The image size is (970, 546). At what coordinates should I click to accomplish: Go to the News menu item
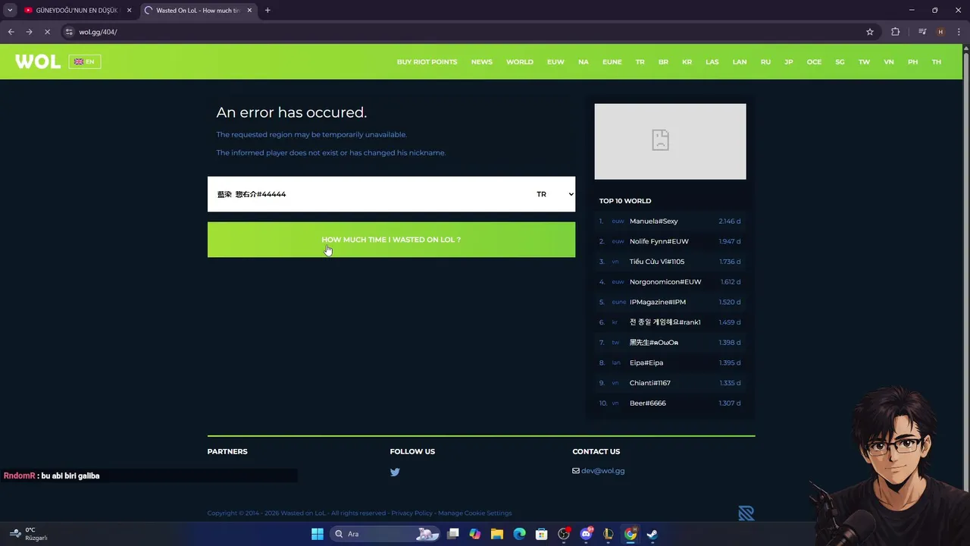(x=481, y=62)
